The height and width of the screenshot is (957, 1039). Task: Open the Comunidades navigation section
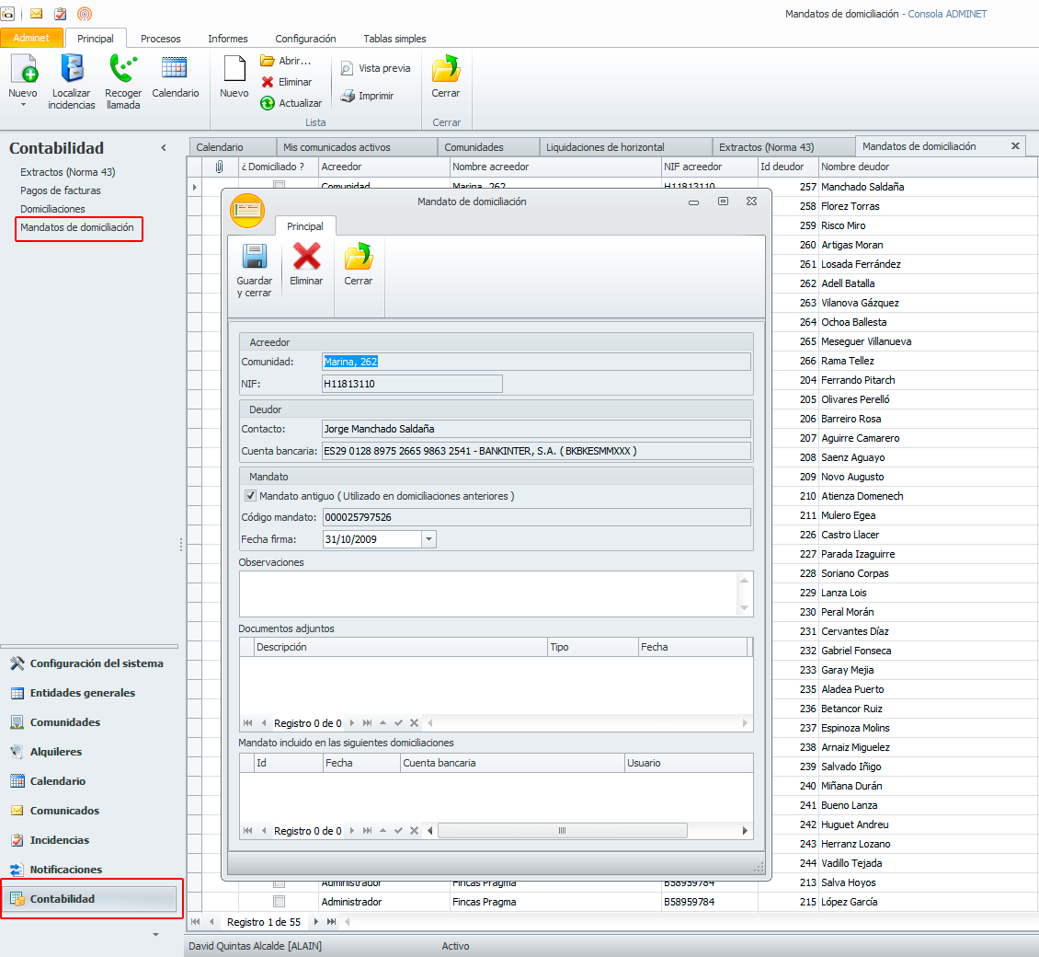pyautogui.click(x=64, y=722)
